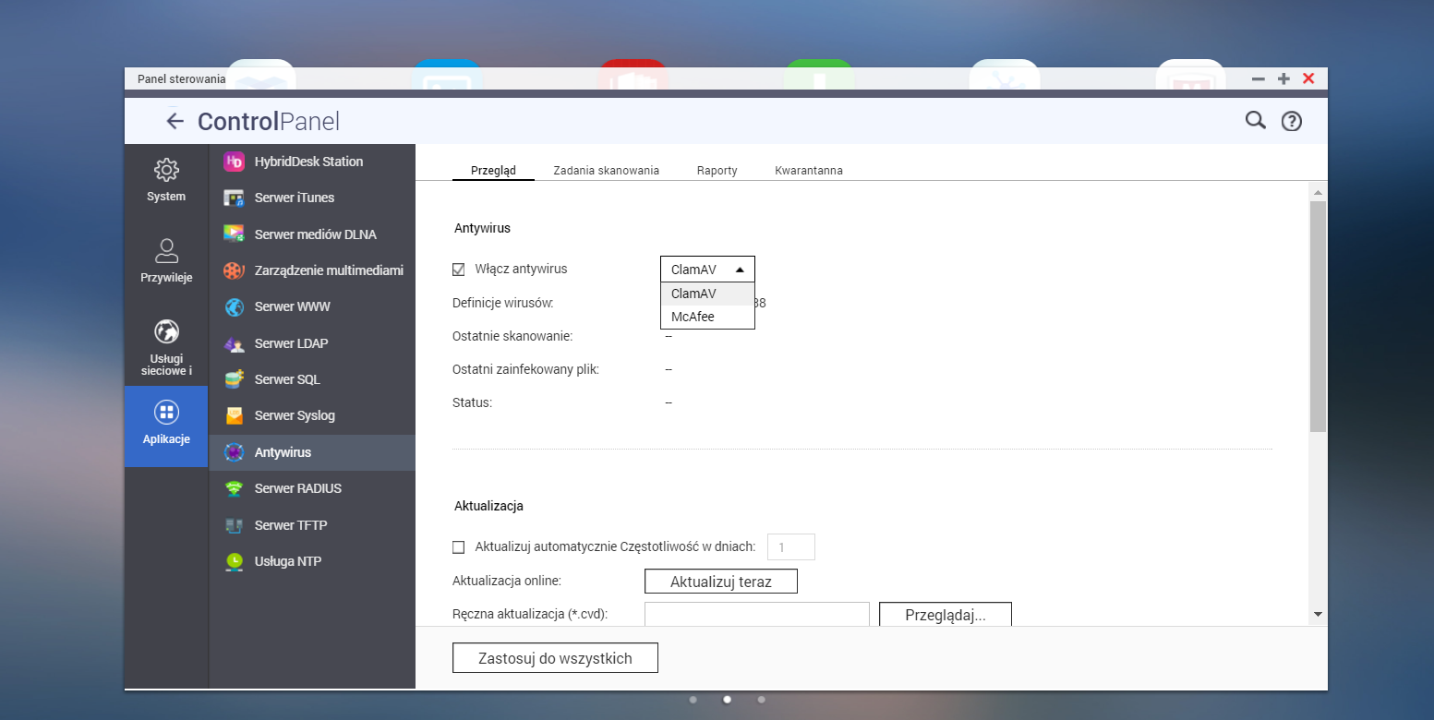
Task: Click the HybridDesk Station icon
Action: [x=234, y=162]
